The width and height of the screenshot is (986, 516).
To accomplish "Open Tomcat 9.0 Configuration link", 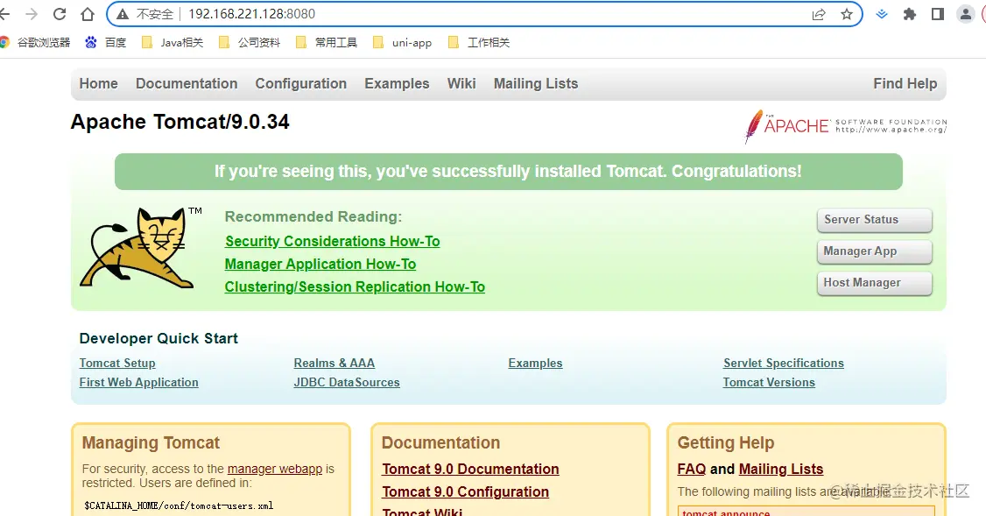I will [x=465, y=491].
